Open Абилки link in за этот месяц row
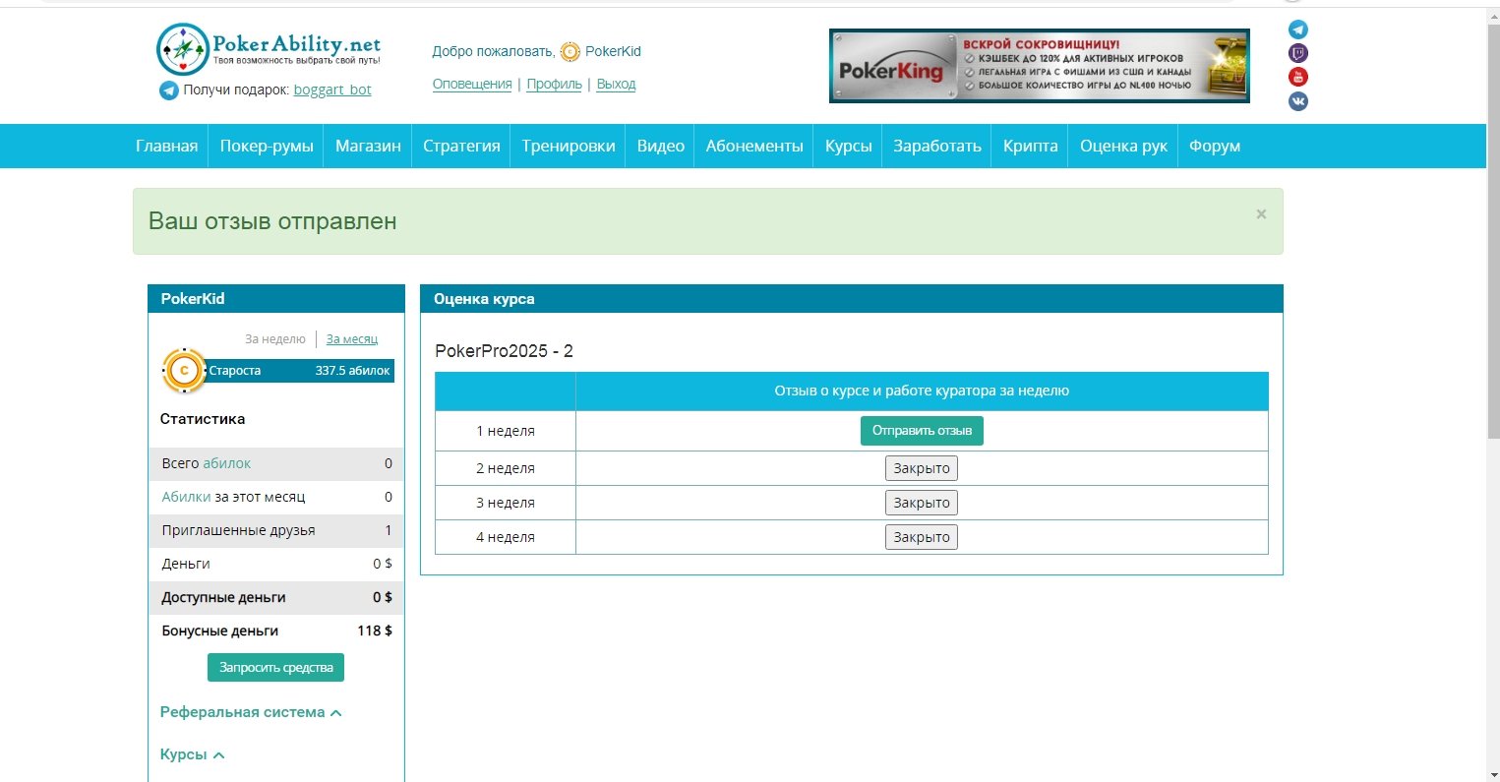This screenshot has height=782, width=1500. pyautogui.click(x=187, y=497)
